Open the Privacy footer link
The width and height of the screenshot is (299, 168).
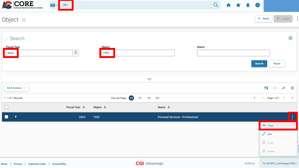18,164
